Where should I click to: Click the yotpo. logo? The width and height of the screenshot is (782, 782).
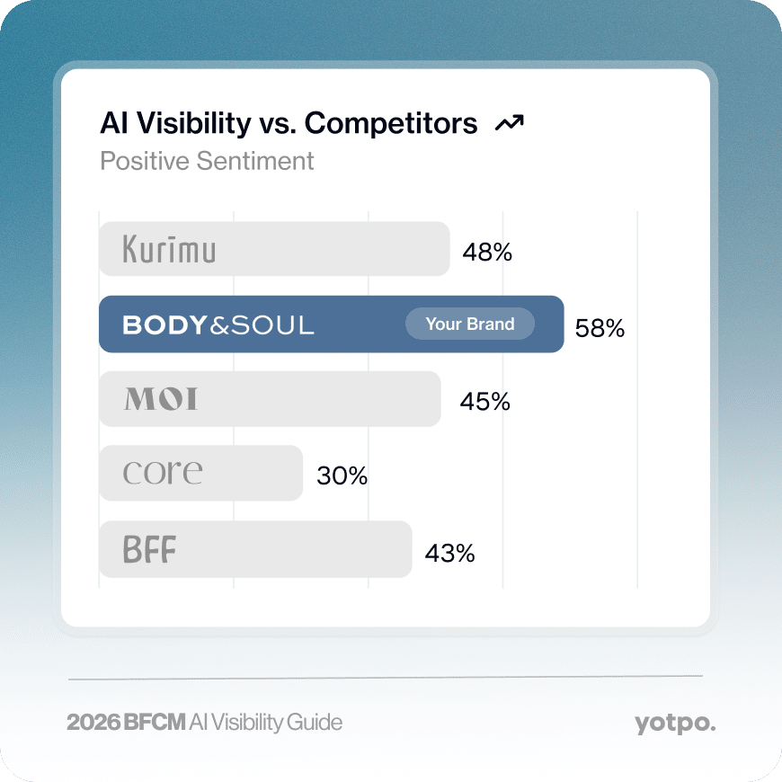675,724
